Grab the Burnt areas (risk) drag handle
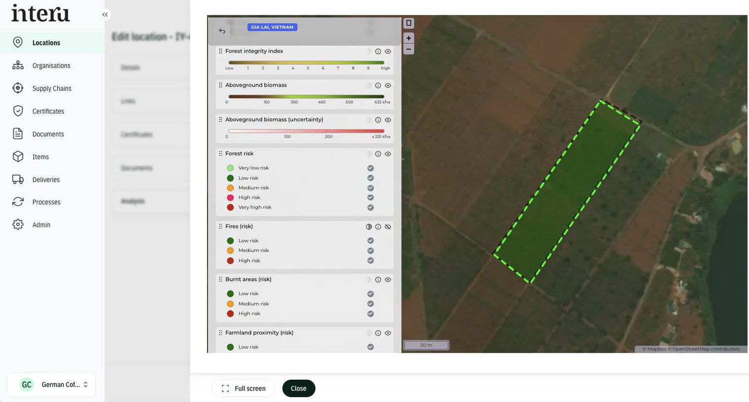 (221, 280)
